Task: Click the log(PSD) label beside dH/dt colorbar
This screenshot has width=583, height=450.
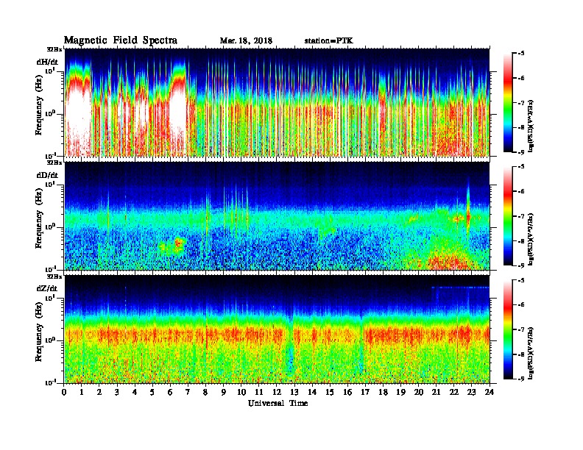Action: pyautogui.click(x=532, y=126)
